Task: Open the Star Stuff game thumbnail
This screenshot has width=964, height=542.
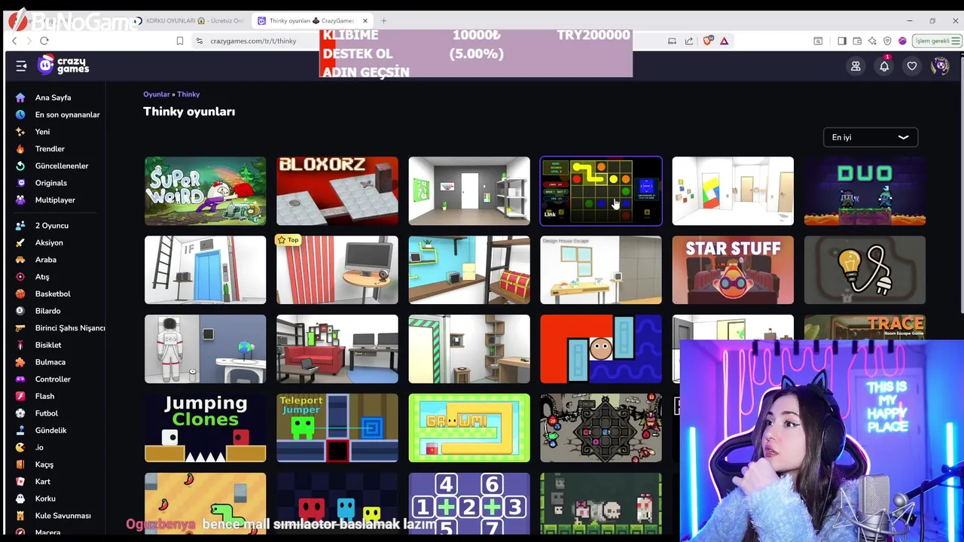Action: click(x=733, y=270)
